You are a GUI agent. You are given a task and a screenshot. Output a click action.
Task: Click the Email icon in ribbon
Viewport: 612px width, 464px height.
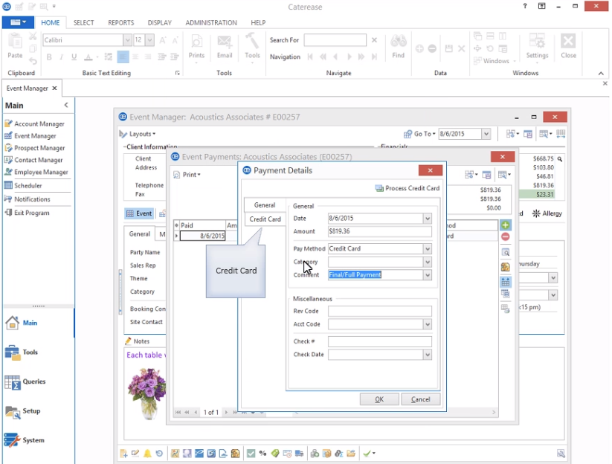tap(225, 45)
